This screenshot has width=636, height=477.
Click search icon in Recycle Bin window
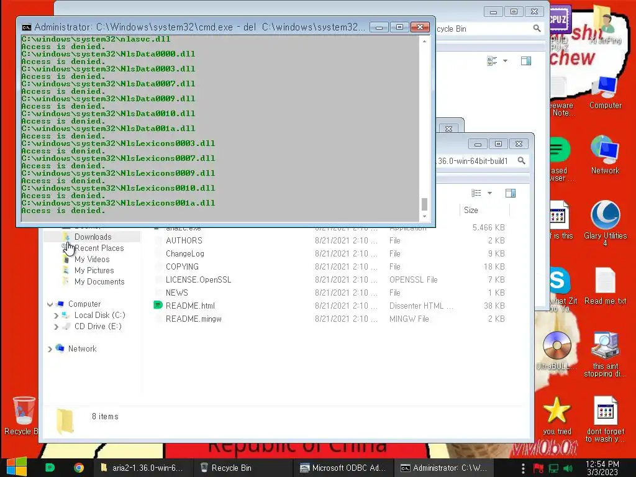coord(537,29)
